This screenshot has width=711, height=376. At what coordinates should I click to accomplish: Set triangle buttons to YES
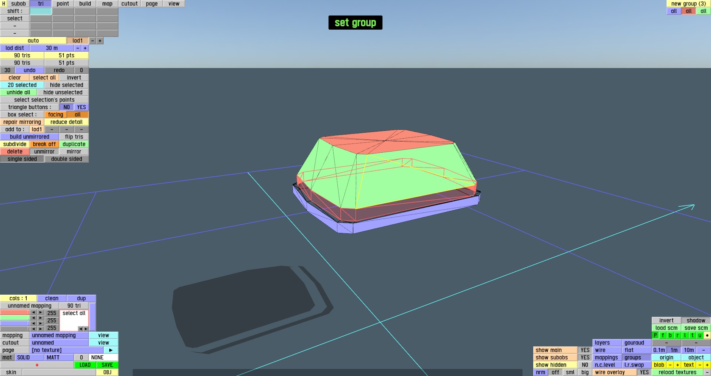[81, 107]
